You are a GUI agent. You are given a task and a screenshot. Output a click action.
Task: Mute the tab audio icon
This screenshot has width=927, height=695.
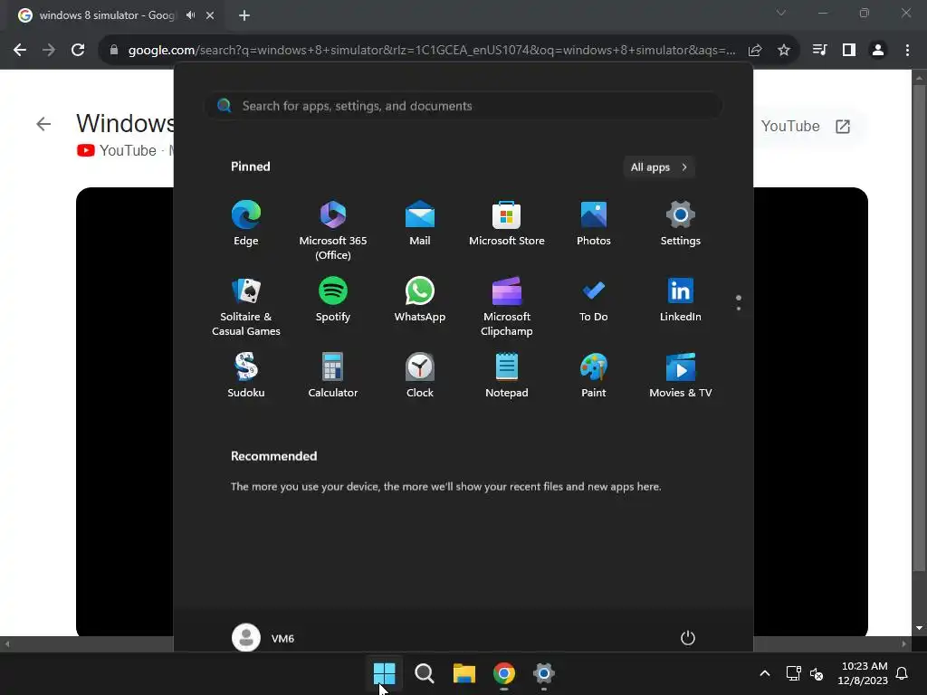(x=190, y=15)
